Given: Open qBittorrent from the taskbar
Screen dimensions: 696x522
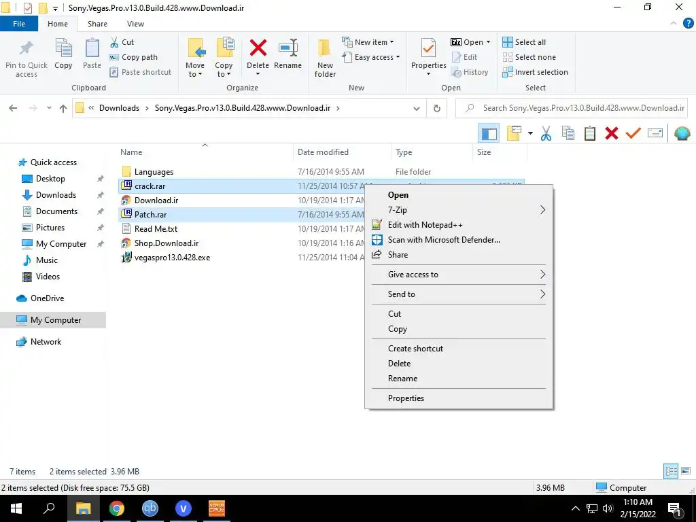Looking at the screenshot, I should click(150, 508).
